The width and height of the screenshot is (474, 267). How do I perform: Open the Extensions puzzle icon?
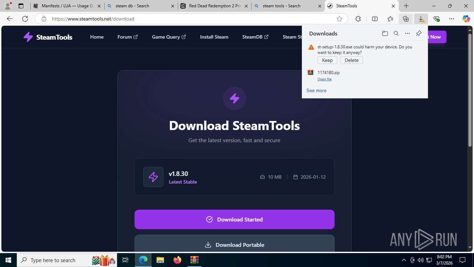[x=358, y=19]
